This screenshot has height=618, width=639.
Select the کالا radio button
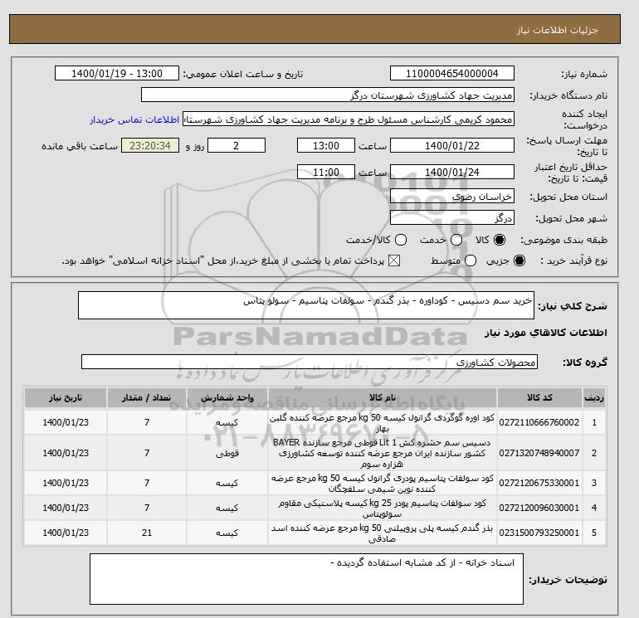(500, 240)
